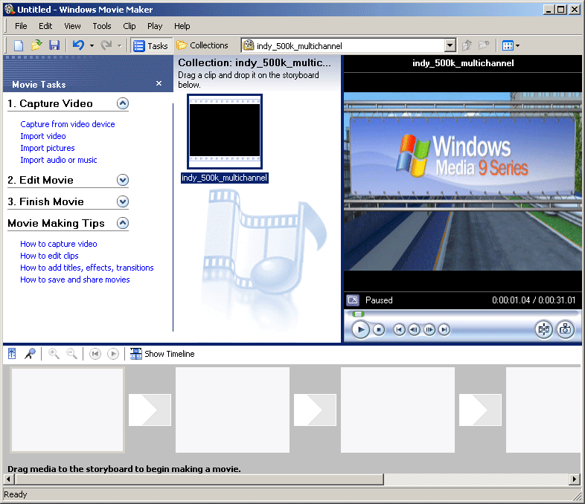
Task: Close the Movie Tasks pane
Action: pyautogui.click(x=159, y=83)
